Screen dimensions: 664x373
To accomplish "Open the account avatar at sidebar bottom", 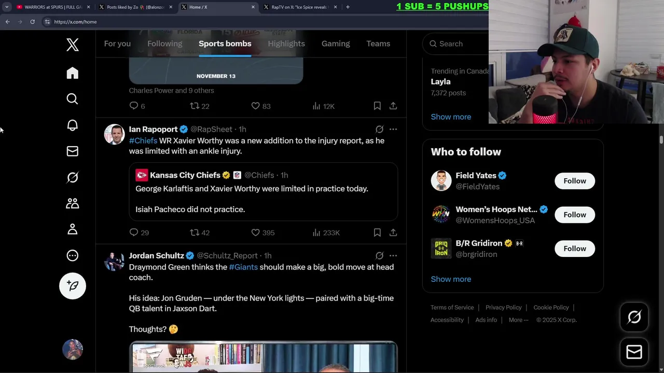I will pos(73,349).
